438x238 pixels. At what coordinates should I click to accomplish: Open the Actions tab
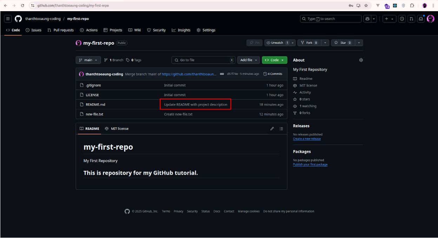point(89,30)
